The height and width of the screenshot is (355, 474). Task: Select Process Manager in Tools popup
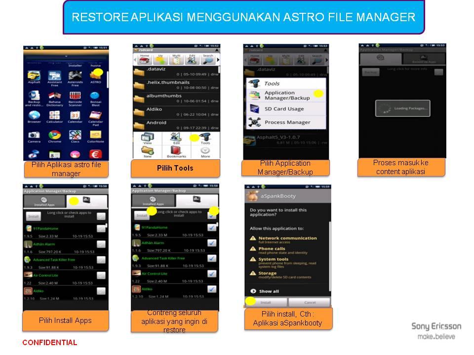pos(286,122)
